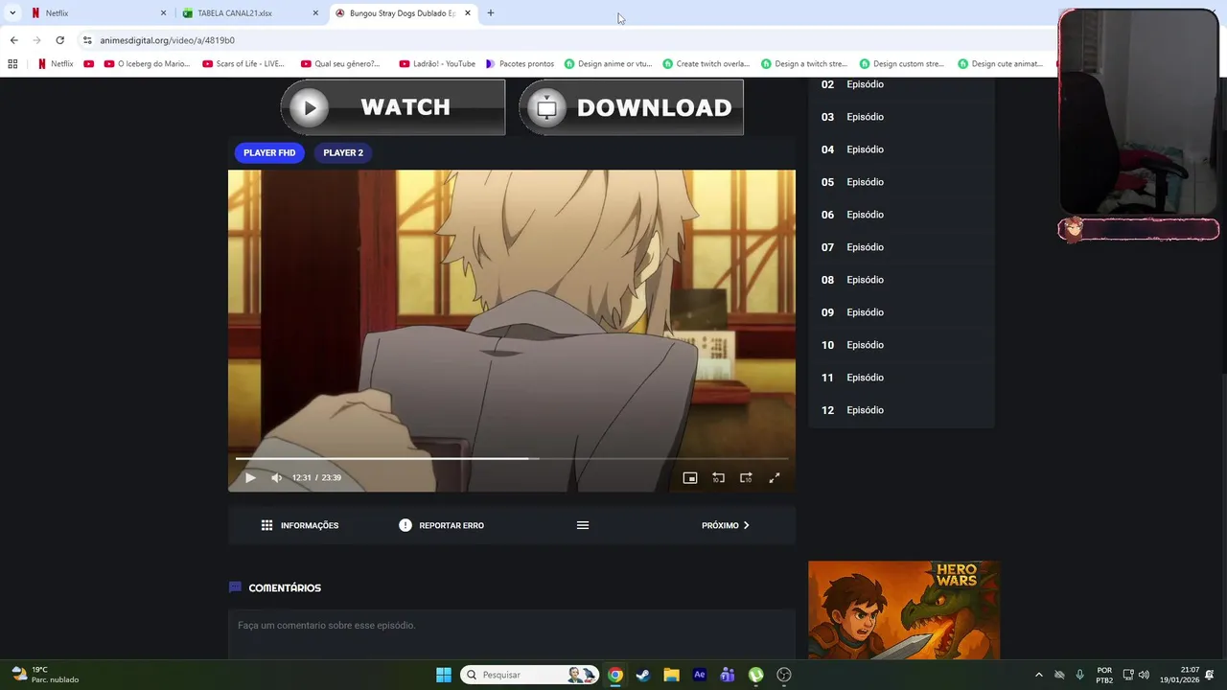Image resolution: width=1227 pixels, height=690 pixels.
Task: Open File Explorer from the taskbar
Action: tap(671, 675)
